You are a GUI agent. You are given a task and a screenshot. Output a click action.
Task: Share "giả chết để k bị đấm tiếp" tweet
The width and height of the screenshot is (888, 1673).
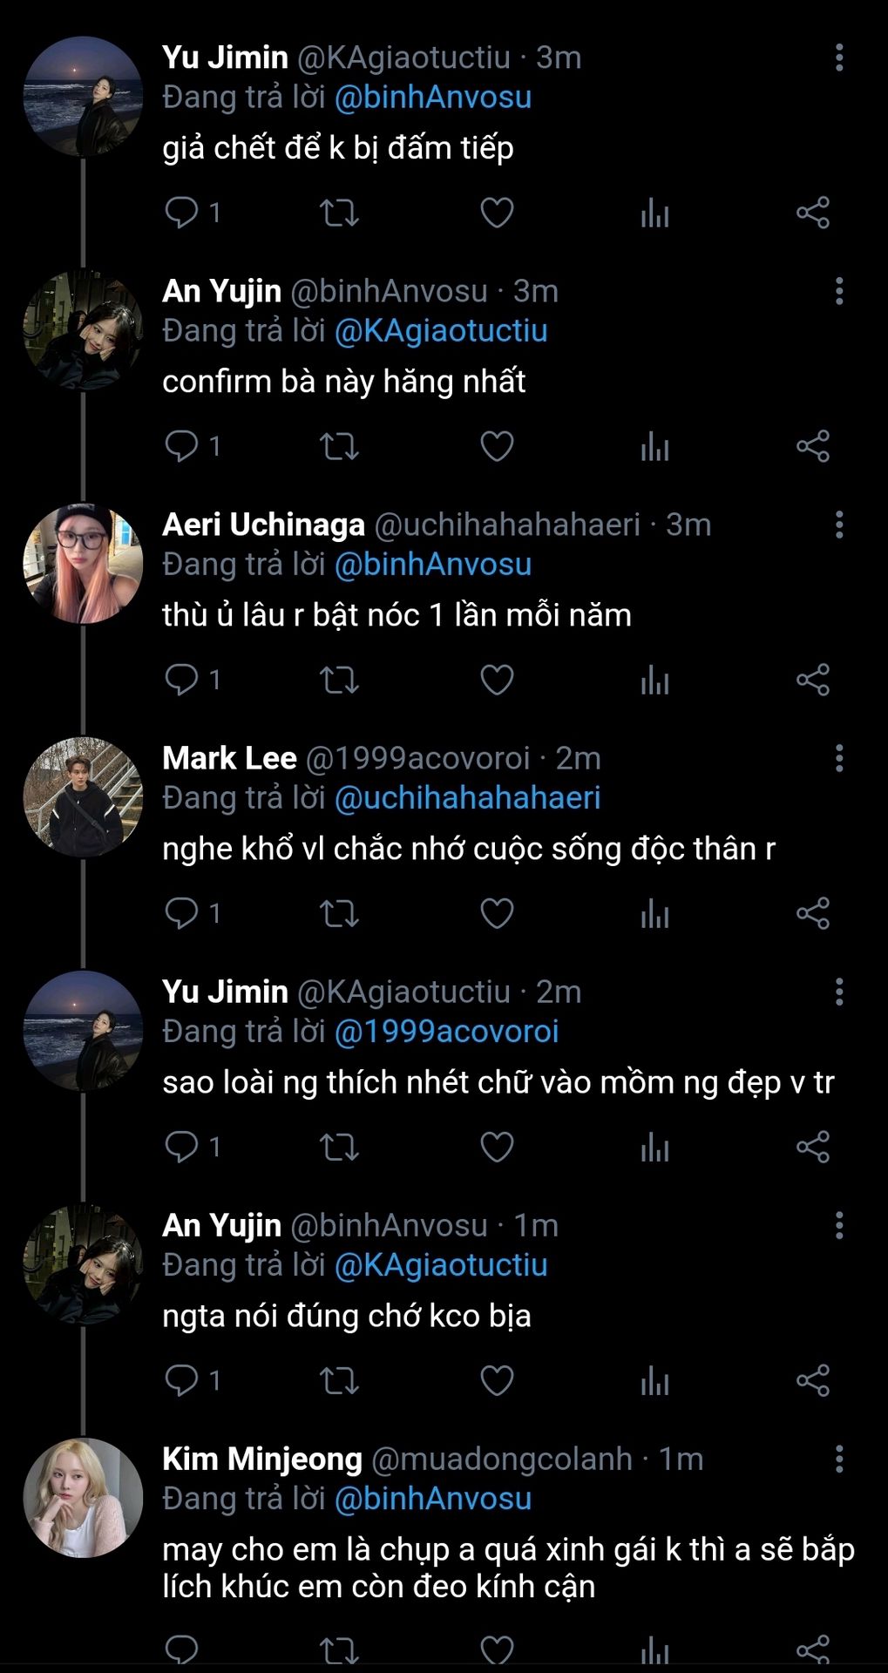(812, 213)
